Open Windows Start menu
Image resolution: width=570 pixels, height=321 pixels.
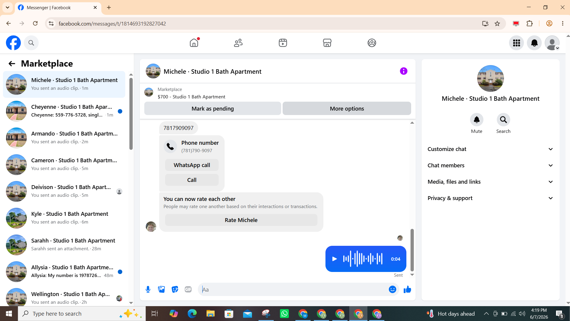[9, 314]
